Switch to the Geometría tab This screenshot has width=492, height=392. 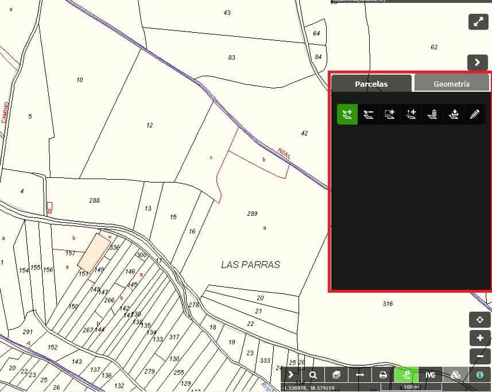click(451, 84)
